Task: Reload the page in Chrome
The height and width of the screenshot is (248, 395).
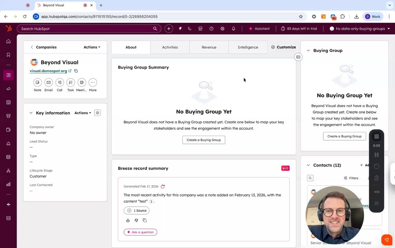Action: click(x=25, y=17)
